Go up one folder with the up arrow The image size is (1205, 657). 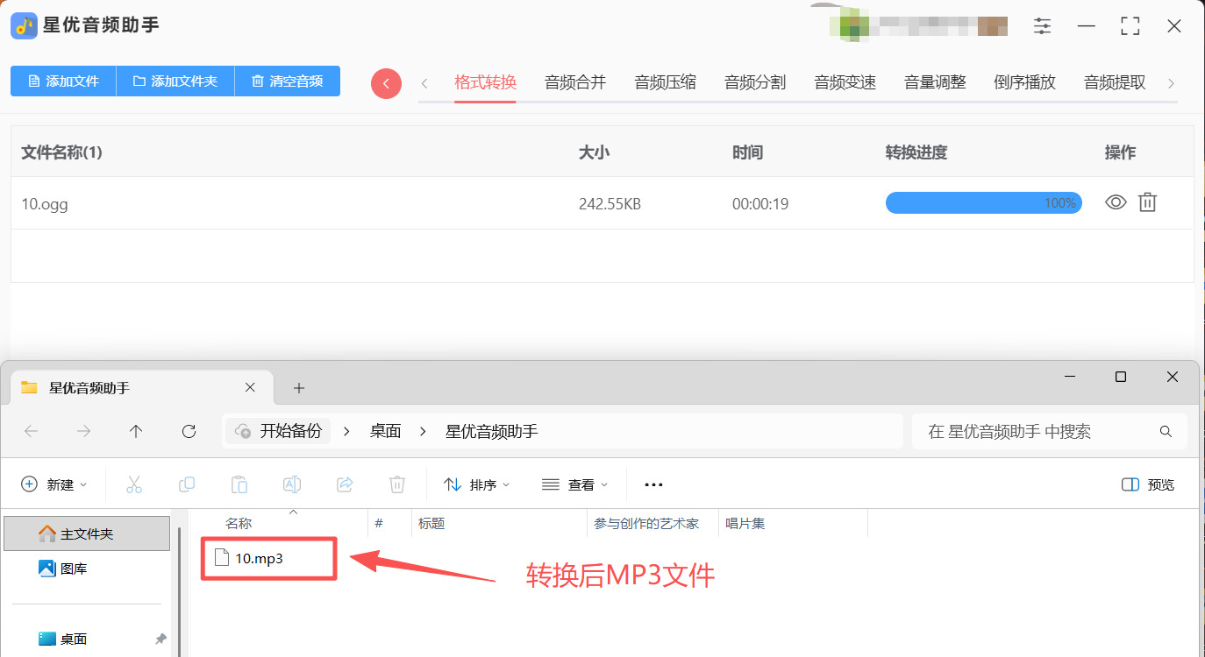point(136,431)
